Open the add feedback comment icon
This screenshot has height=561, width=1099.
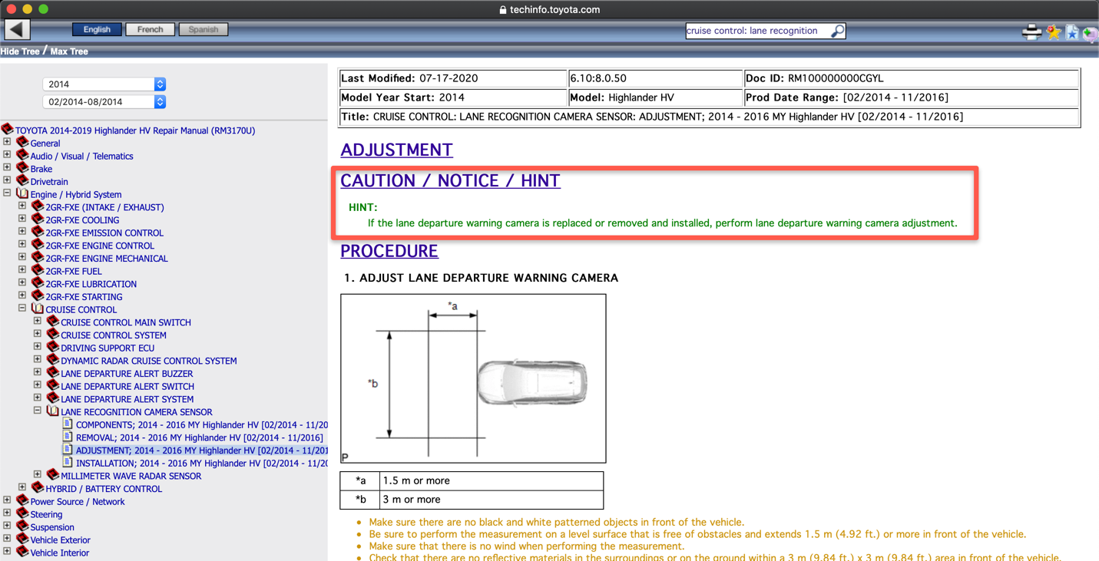pos(1091,33)
